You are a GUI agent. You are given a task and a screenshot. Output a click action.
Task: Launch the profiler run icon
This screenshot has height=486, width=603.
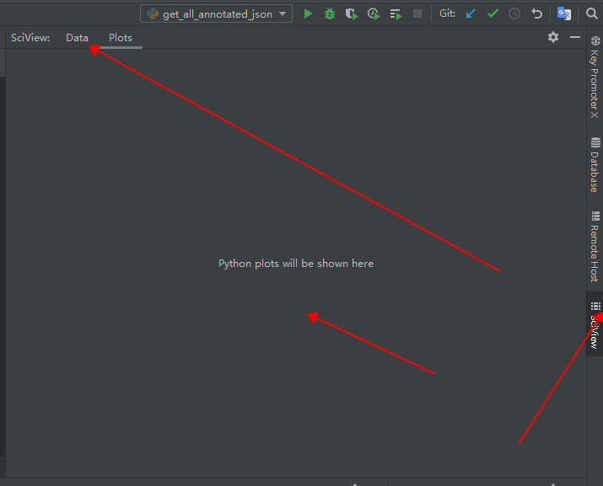(374, 14)
